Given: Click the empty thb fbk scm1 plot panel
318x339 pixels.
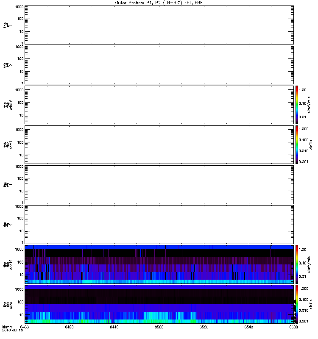Looking at the screenshot, I should click(159, 144).
